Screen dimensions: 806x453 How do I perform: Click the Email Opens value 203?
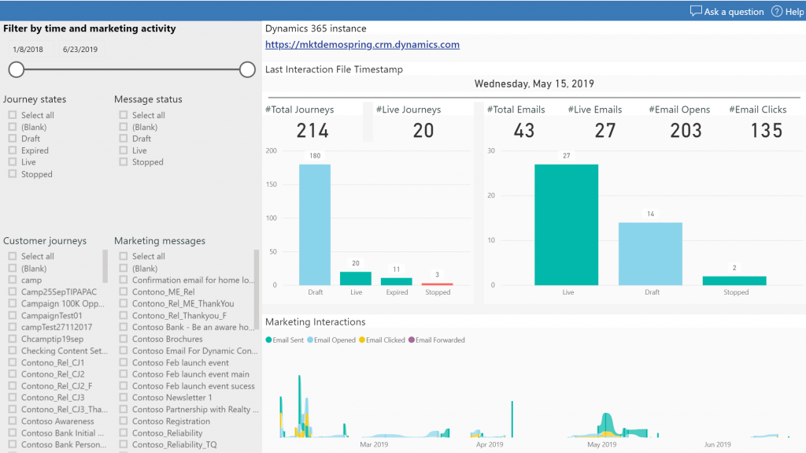tap(686, 131)
